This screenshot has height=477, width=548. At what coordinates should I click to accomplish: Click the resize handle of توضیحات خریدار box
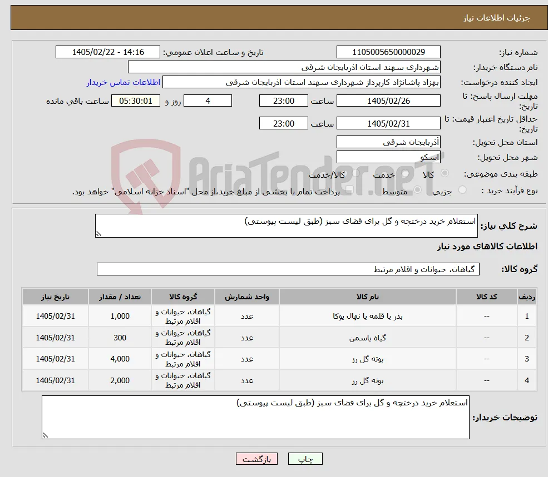[45, 435]
